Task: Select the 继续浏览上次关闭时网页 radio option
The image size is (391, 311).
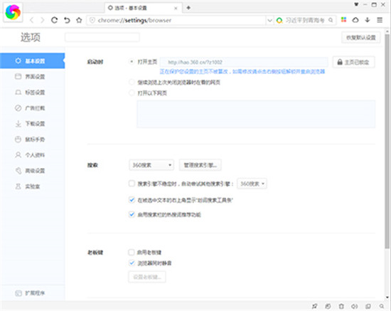Action: (x=132, y=82)
